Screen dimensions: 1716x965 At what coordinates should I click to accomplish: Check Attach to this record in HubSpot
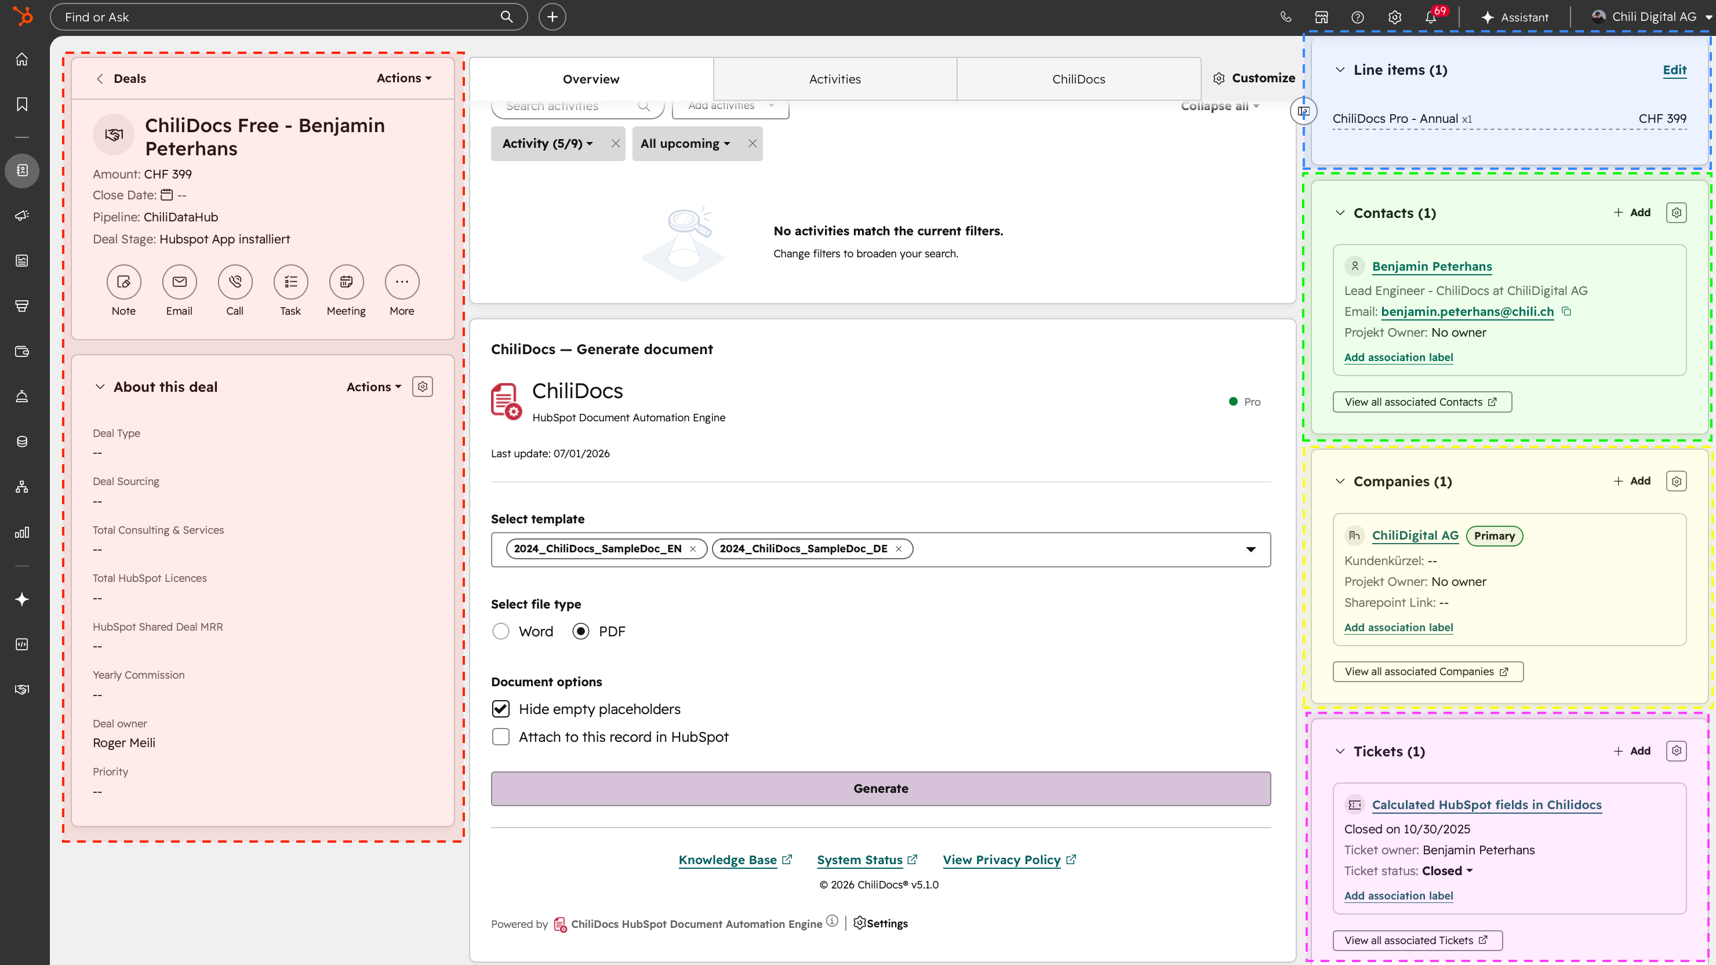500,737
